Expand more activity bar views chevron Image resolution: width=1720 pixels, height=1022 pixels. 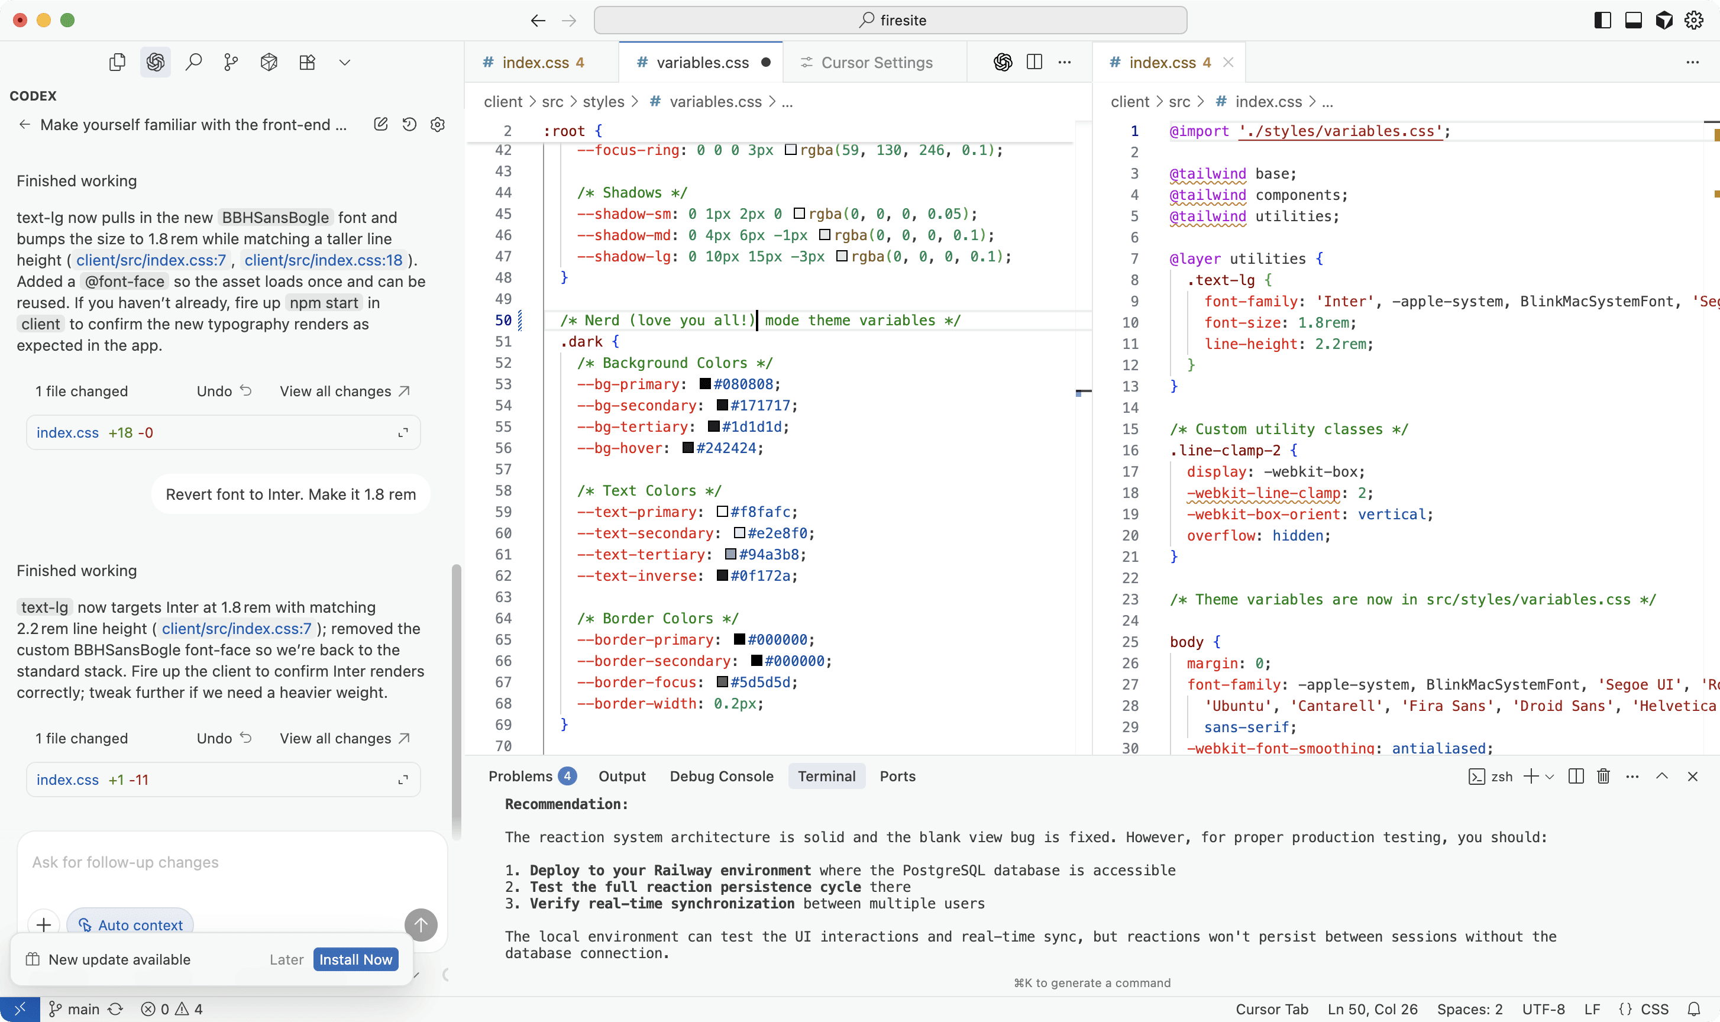click(344, 62)
